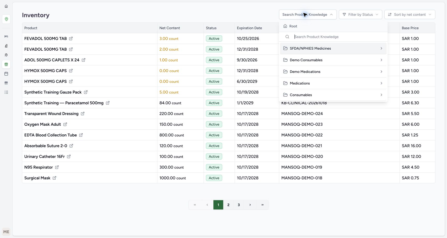This screenshot has height=238, width=447.
Task: Open the filled calendar icon in sidebar
Action: (x=6, y=83)
